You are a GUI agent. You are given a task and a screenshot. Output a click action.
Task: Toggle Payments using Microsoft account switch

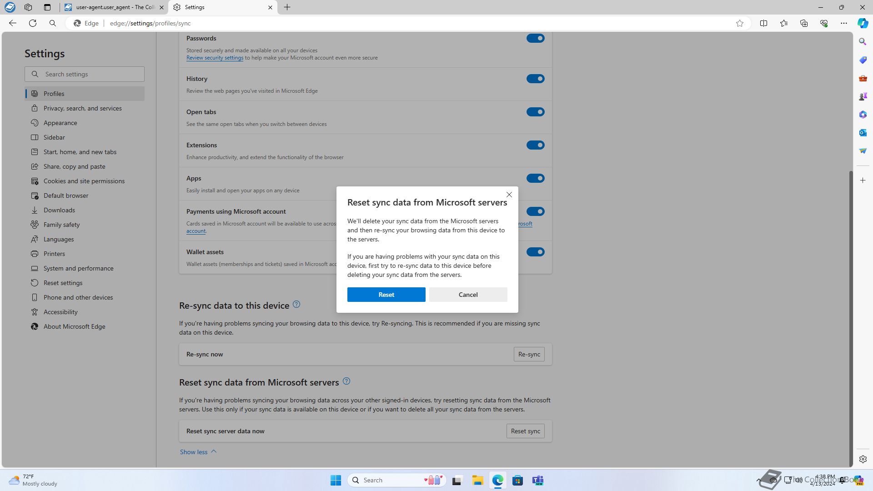point(535,211)
